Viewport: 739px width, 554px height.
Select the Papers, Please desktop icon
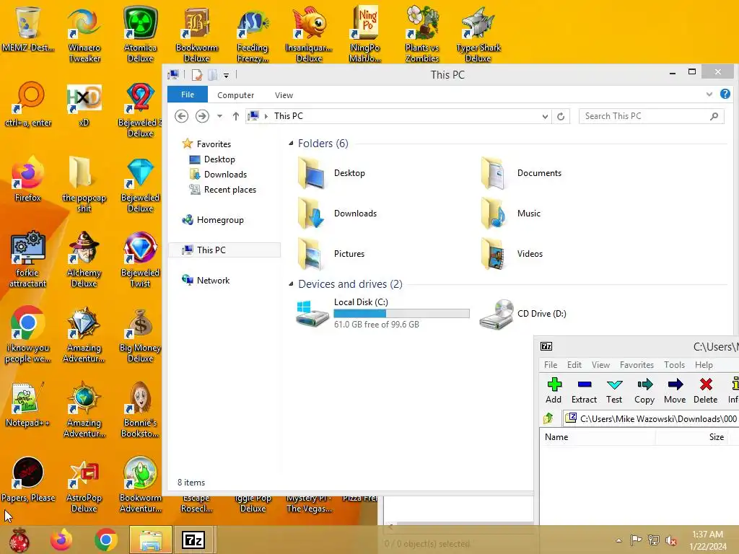(28, 479)
